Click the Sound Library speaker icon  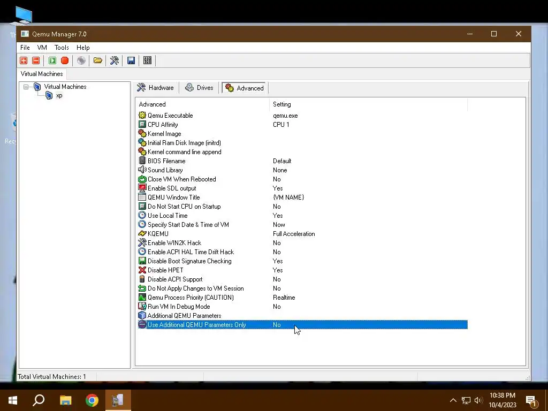coord(142,170)
